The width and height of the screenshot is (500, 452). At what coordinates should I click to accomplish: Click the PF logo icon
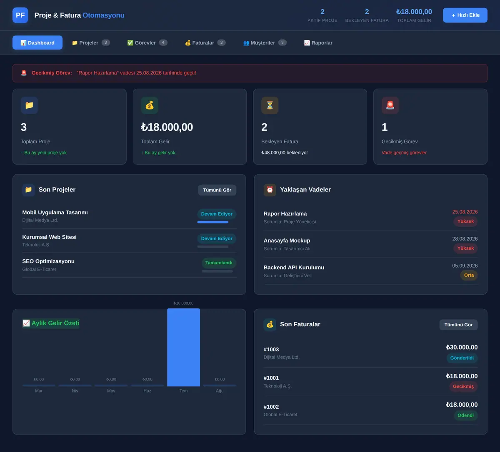click(20, 15)
